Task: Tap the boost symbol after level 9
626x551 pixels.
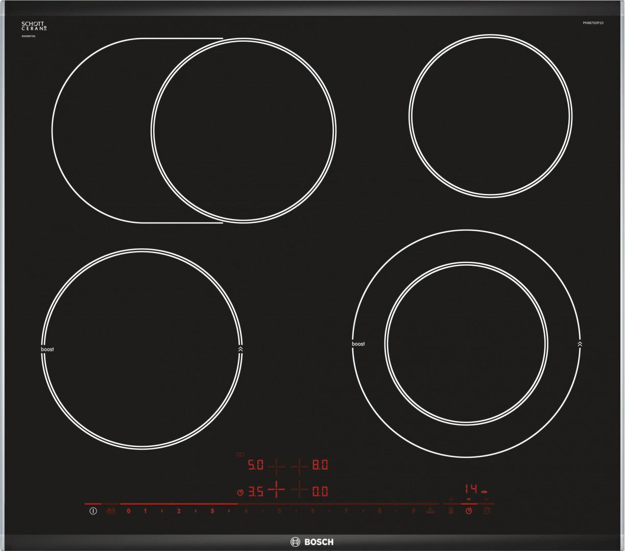Action: coord(430,510)
